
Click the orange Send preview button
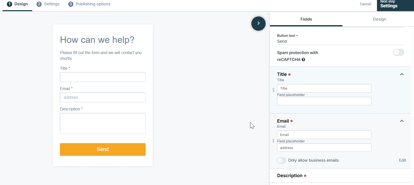click(103, 149)
